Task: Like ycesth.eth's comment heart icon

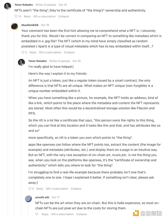Action: (x=37, y=214)
